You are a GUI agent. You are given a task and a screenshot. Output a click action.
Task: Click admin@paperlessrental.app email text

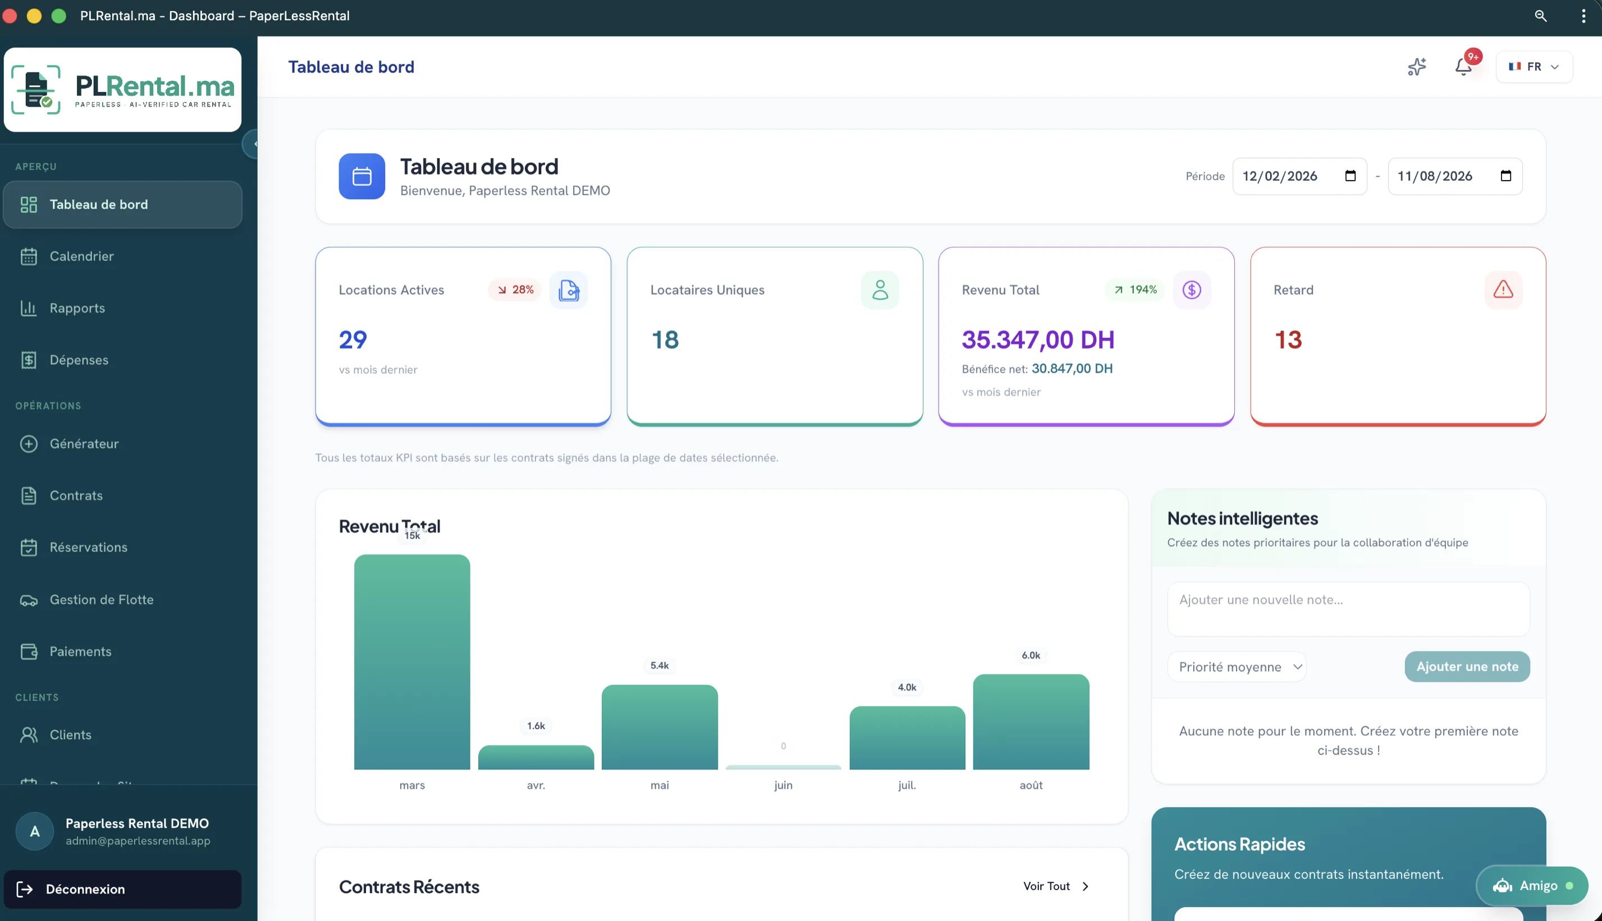[x=138, y=841]
